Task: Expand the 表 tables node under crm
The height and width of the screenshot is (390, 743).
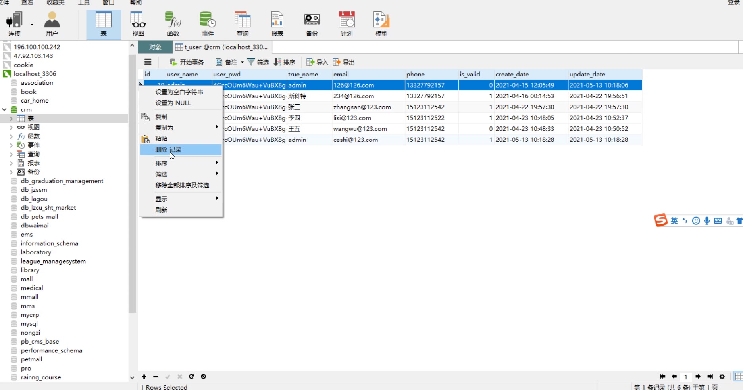Action: (x=11, y=119)
